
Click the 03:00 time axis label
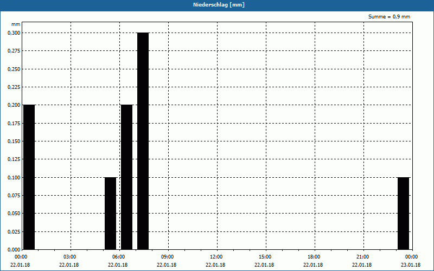(69, 257)
